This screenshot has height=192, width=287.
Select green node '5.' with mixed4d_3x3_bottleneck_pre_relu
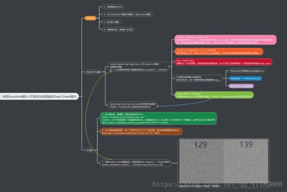[x=158, y=118]
